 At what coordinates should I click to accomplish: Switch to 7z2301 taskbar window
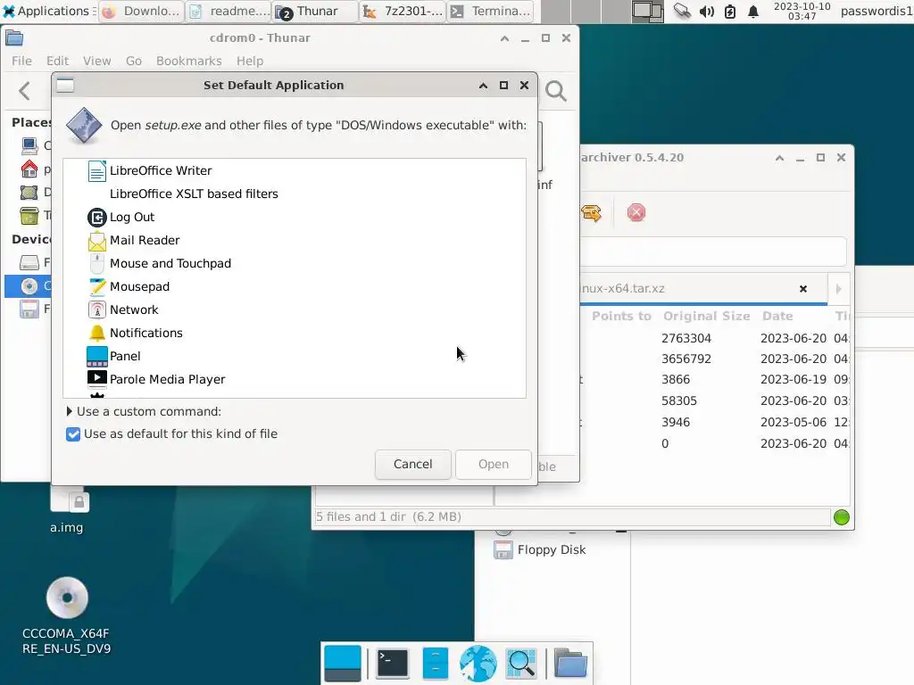(403, 11)
